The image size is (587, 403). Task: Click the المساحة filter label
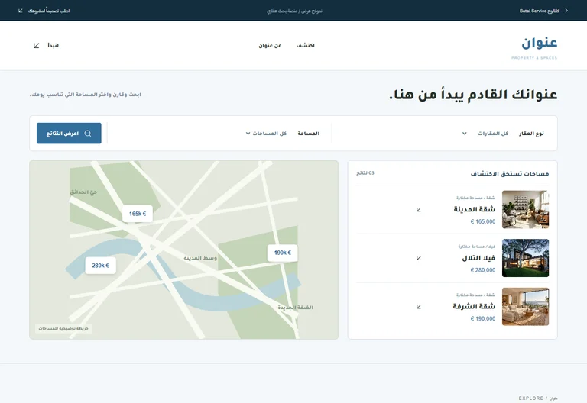click(309, 134)
